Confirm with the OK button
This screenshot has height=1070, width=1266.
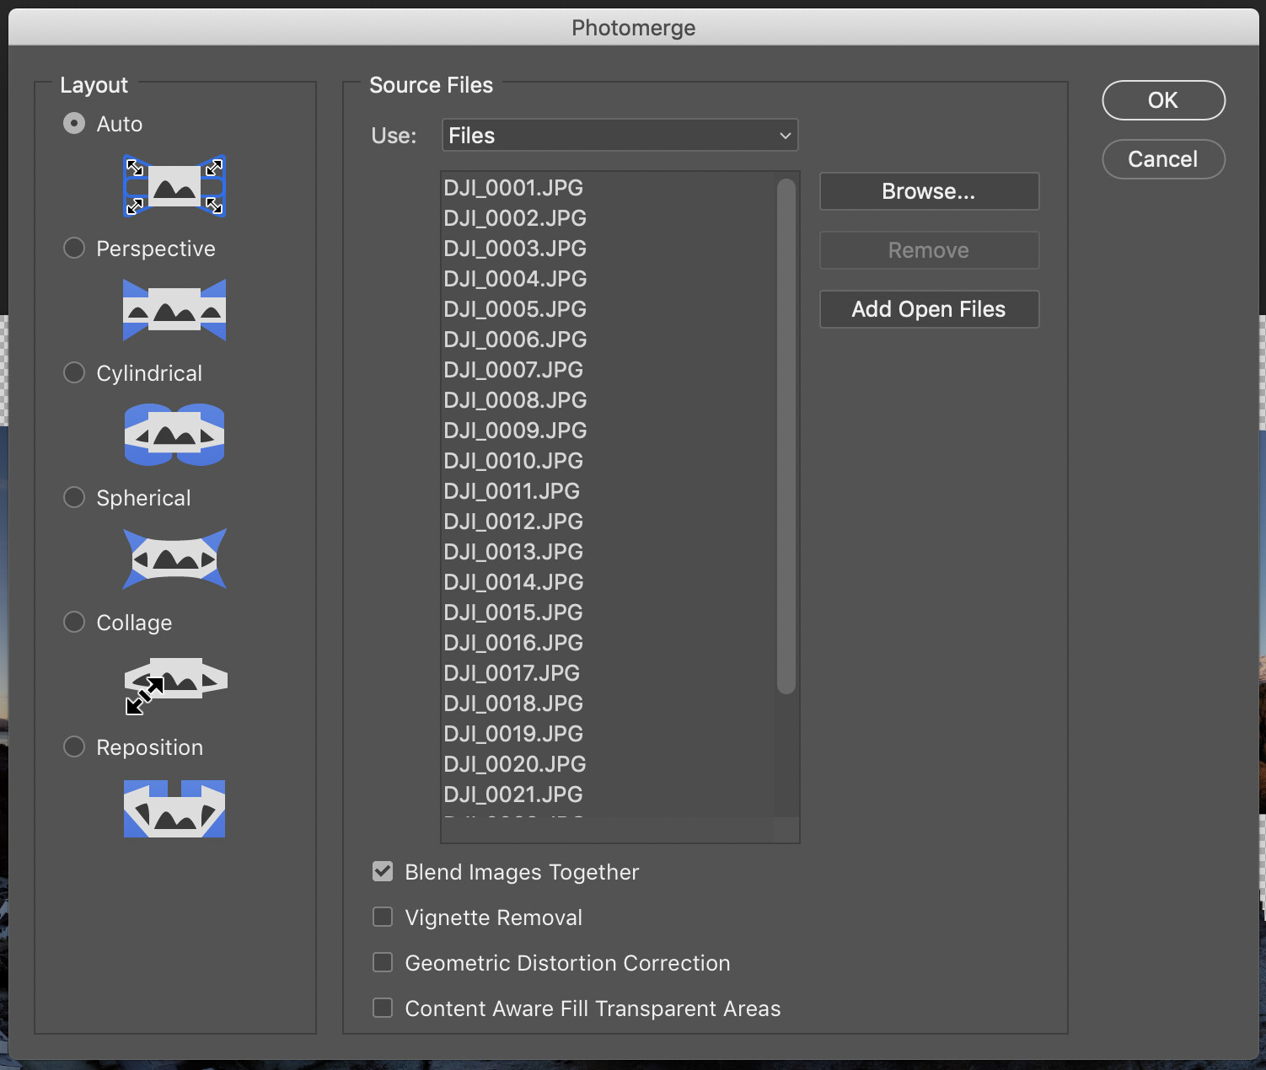(1163, 100)
